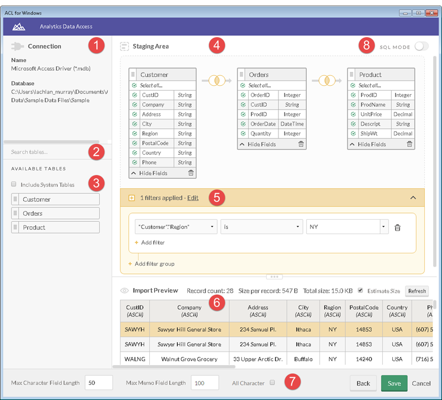Delete the Customer Region filter with its trash icon
The height and width of the screenshot is (400, 442).
coord(397,227)
